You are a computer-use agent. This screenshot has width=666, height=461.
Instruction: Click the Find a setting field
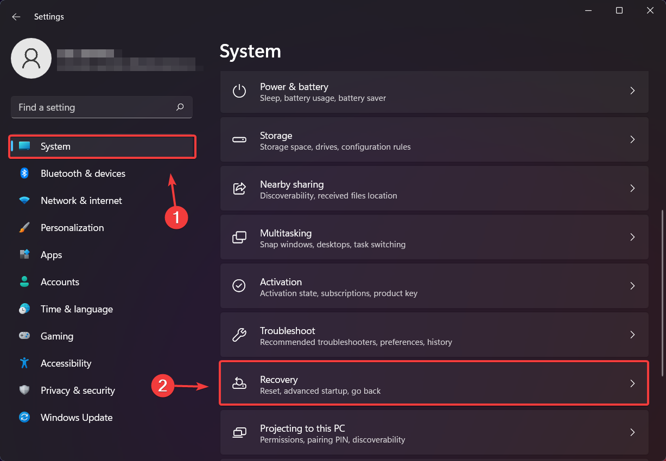(92, 107)
